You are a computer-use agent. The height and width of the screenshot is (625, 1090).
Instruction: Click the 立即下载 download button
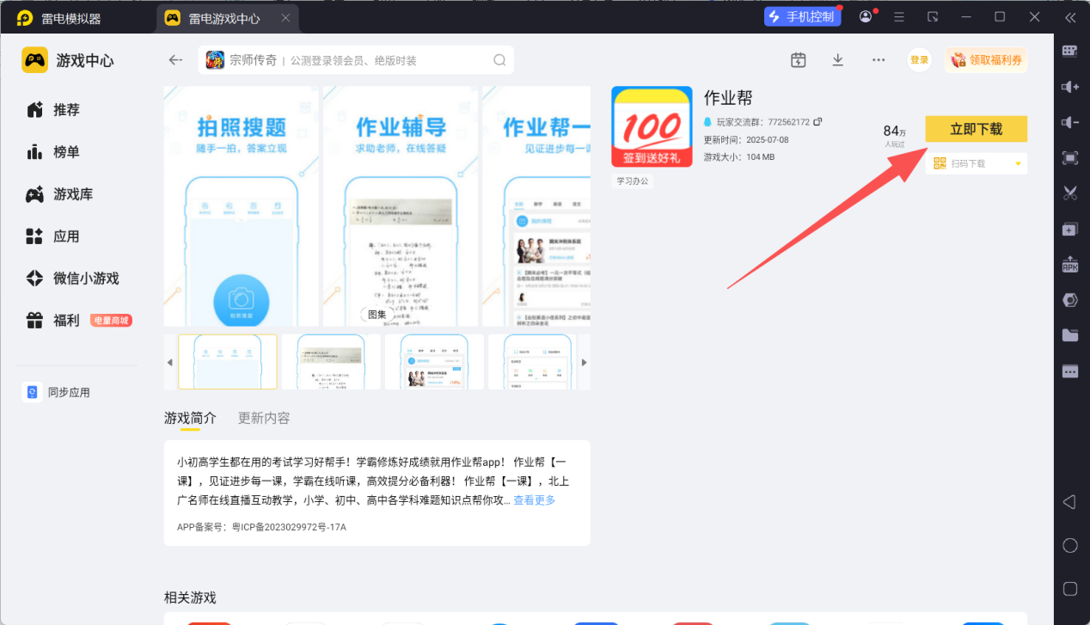click(x=976, y=129)
